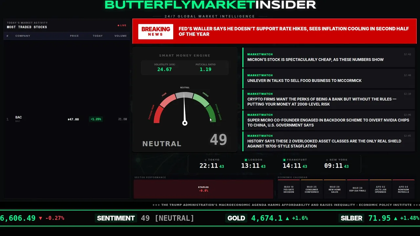Click the light green Greed gauge segment

click(x=201, y=100)
